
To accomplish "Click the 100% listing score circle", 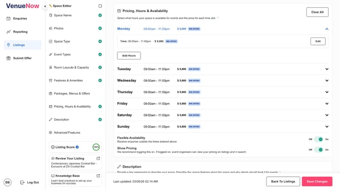I will coord(96,147).
